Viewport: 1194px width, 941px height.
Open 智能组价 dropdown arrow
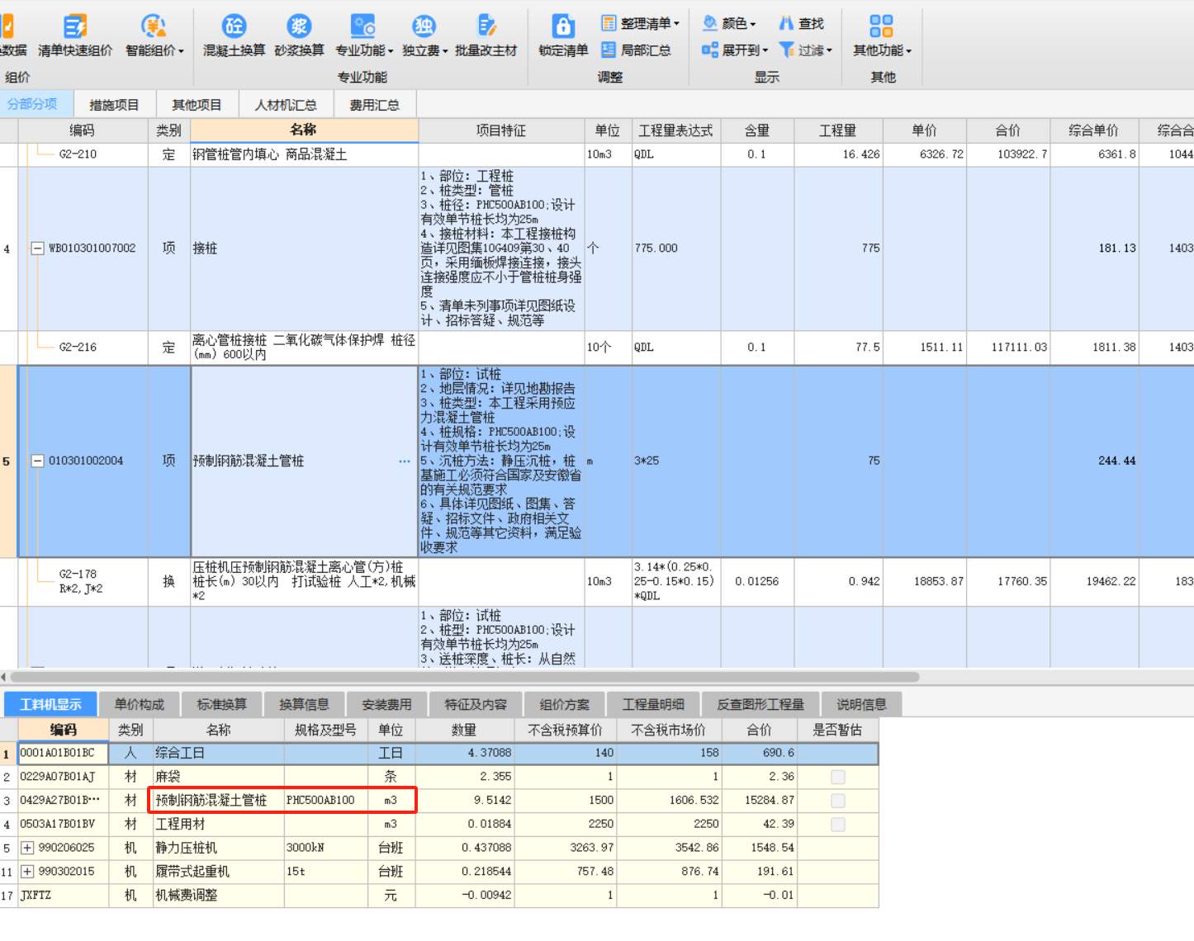(x=181, y=51)
